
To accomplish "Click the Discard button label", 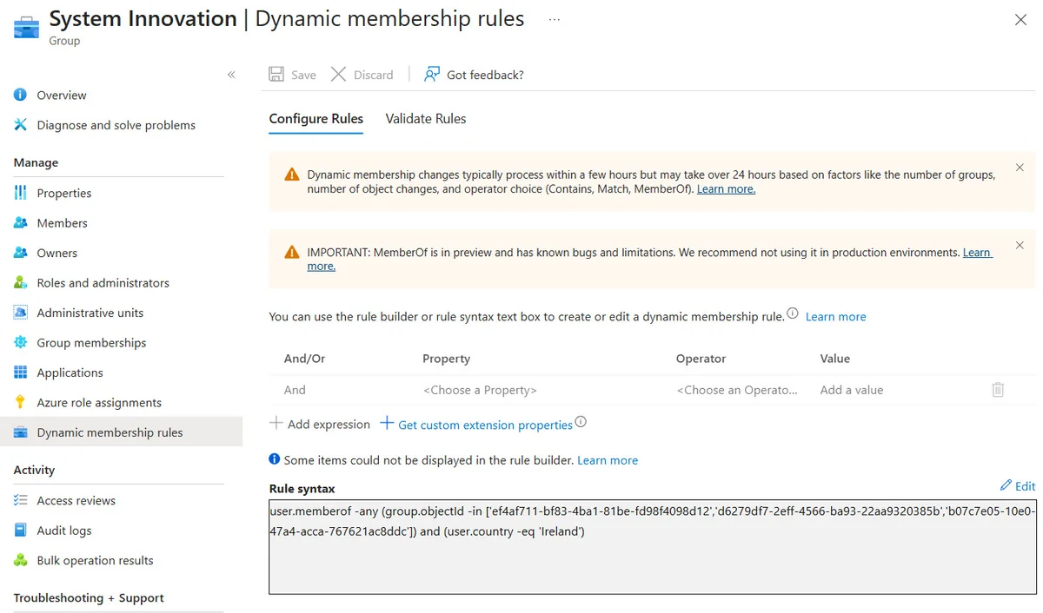I will pos(374,75).
